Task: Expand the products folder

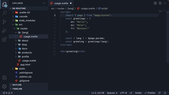Action: pos(16,53)
